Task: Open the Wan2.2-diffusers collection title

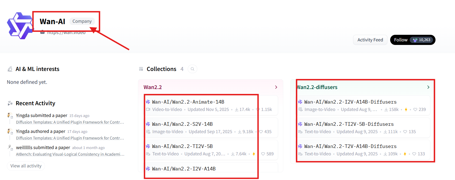Action: 317,87
